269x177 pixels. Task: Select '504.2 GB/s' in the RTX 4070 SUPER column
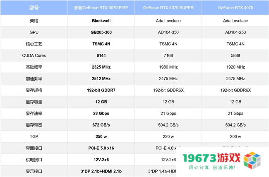168,125
